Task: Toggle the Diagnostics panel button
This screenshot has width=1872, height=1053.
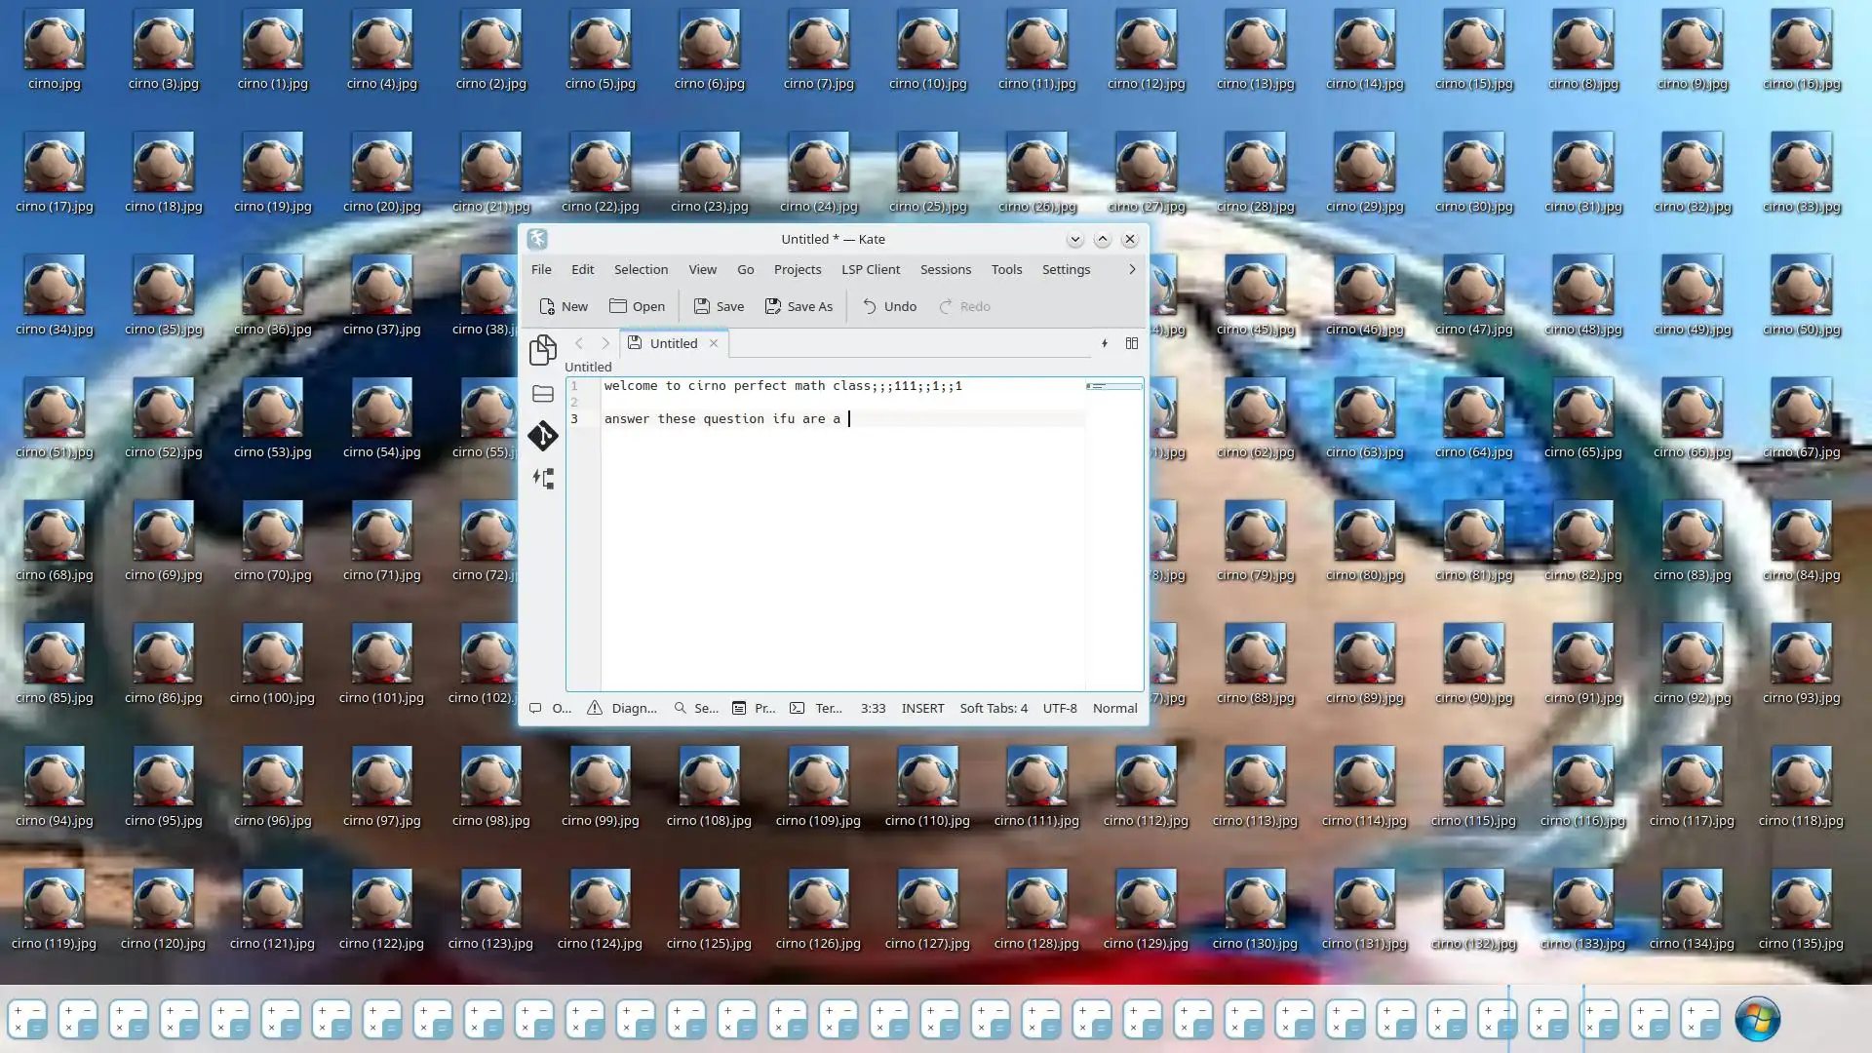Action: pos(622,709)
